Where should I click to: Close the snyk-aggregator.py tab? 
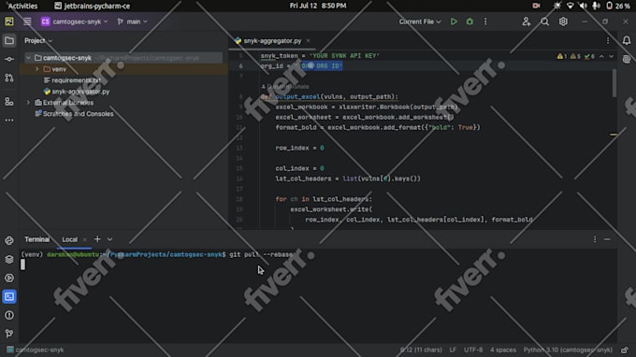[309, 40]
